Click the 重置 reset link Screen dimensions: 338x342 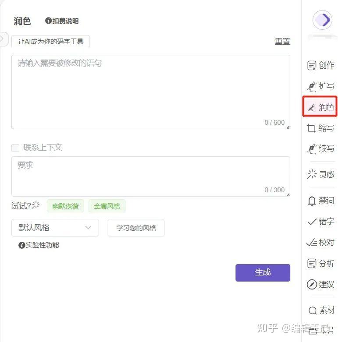282,42
